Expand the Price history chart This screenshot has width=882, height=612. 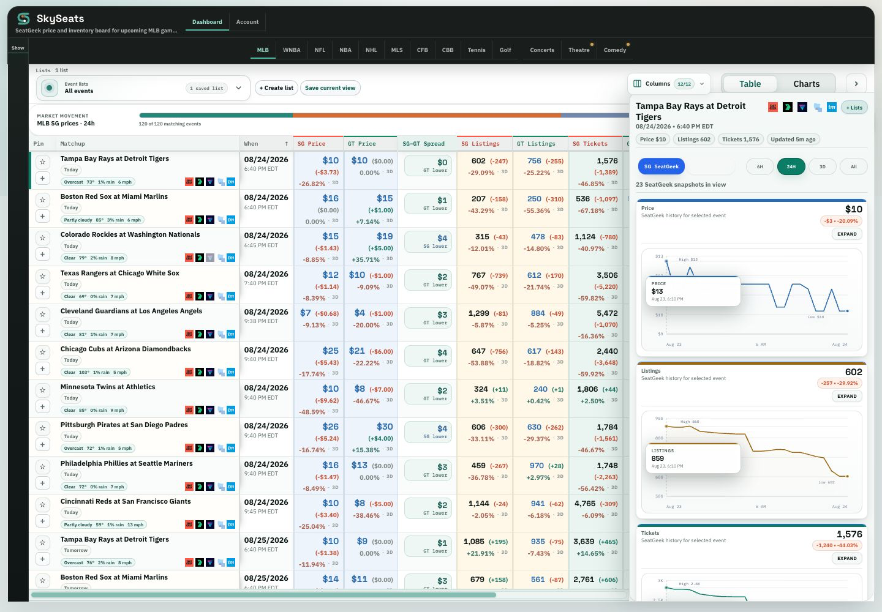click(x=847, y=234)
